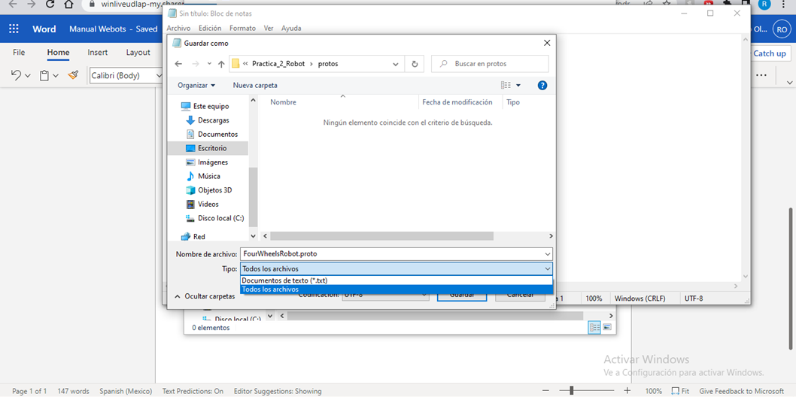Open recent locations dropdown arrow

(x=210, y=64)
